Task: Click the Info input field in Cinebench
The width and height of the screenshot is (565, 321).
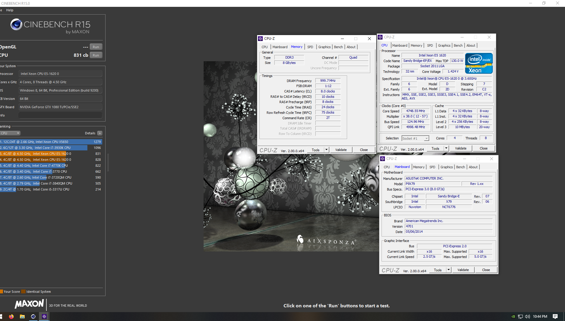Action: tap(60, 115)
